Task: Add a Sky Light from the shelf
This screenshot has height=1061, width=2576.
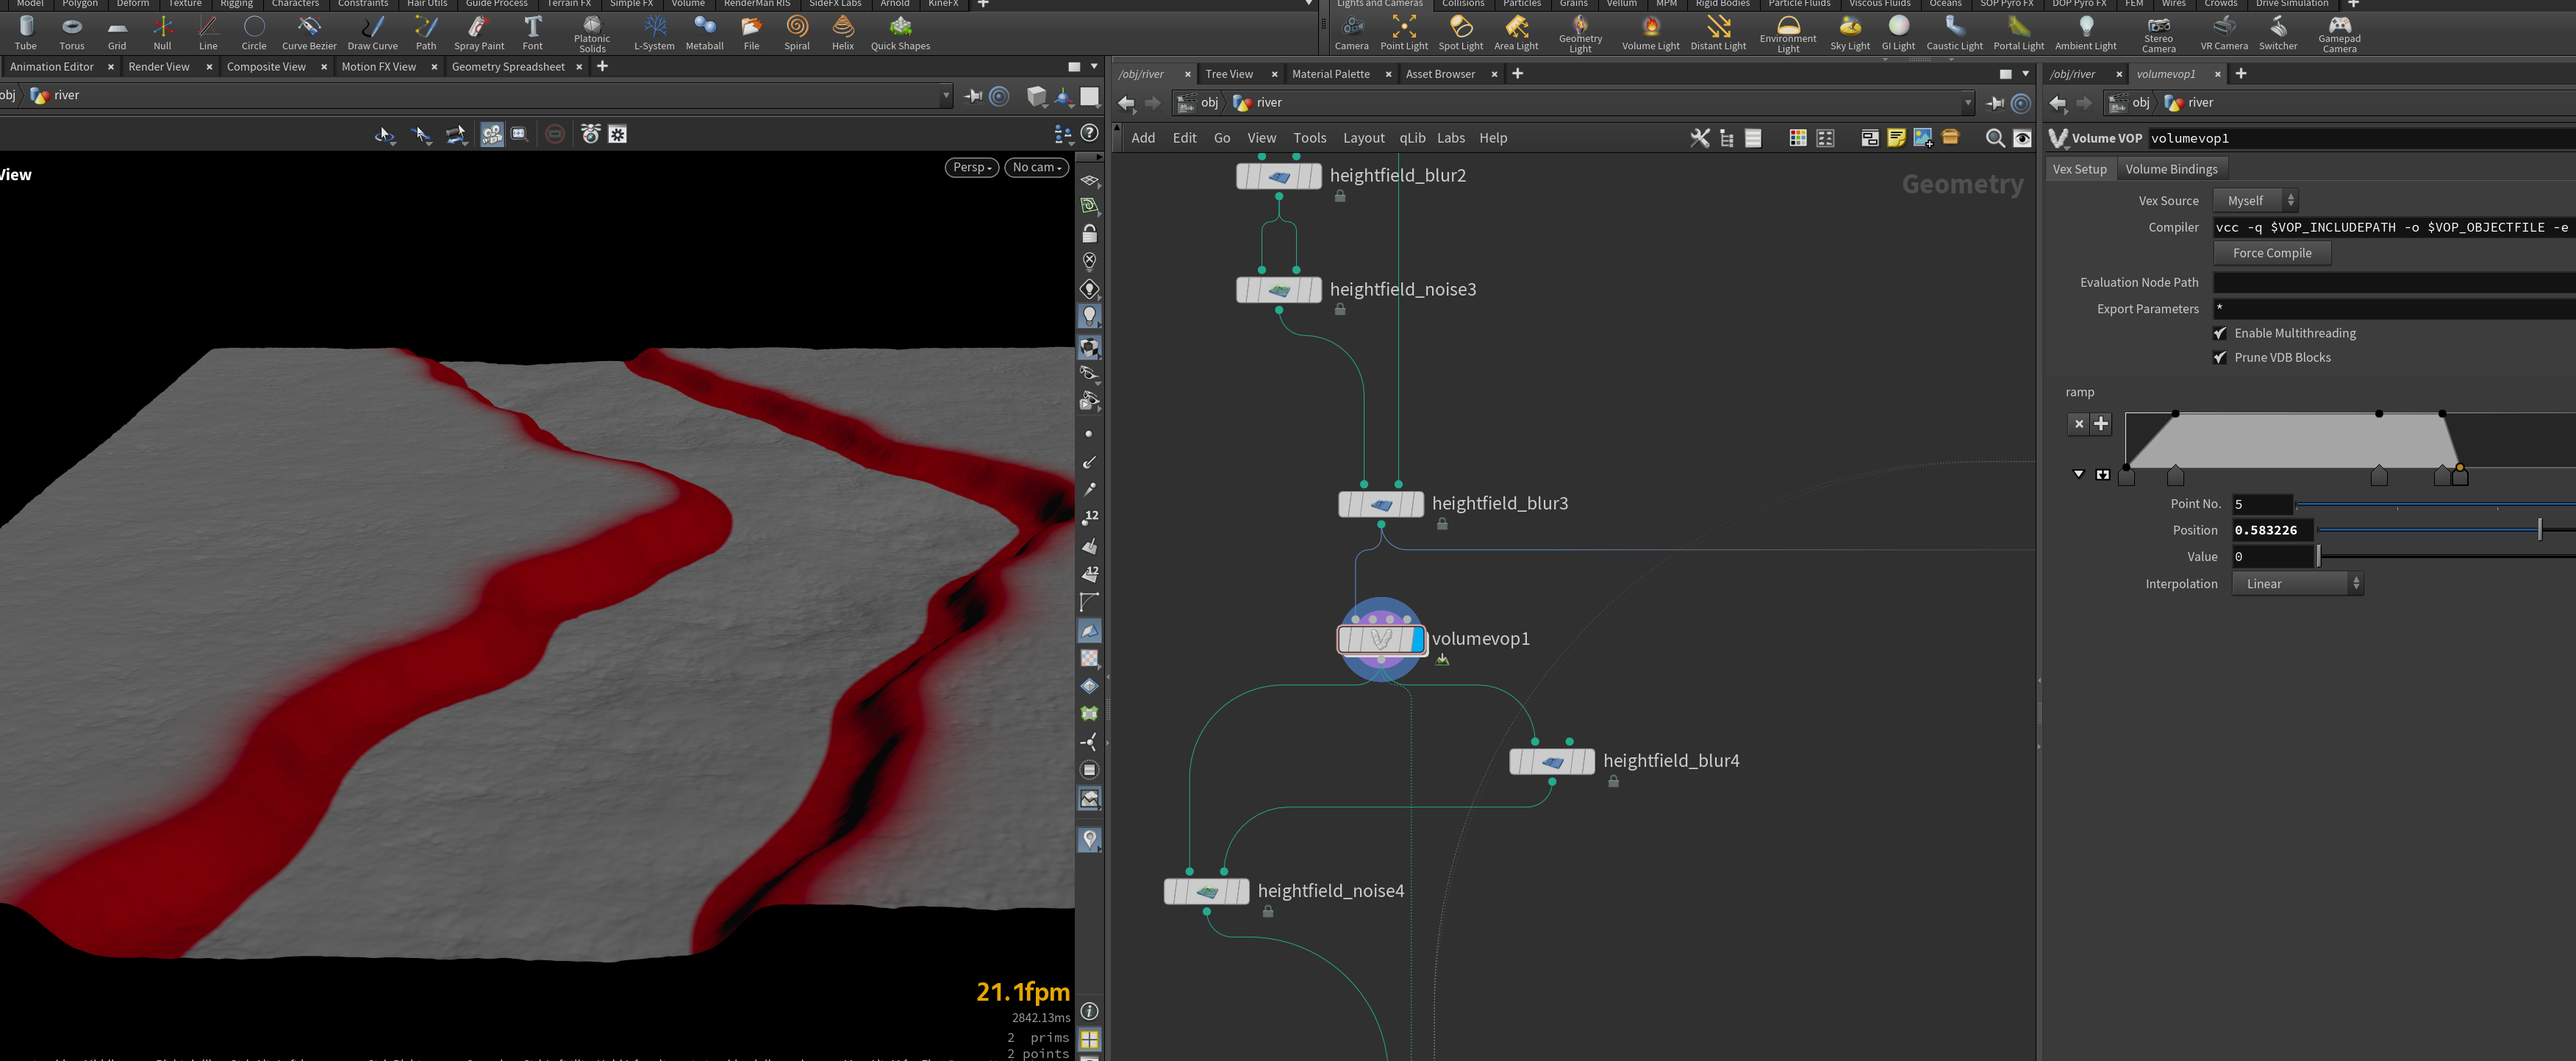Action: pyautogui.click(x=1850, y=33)
